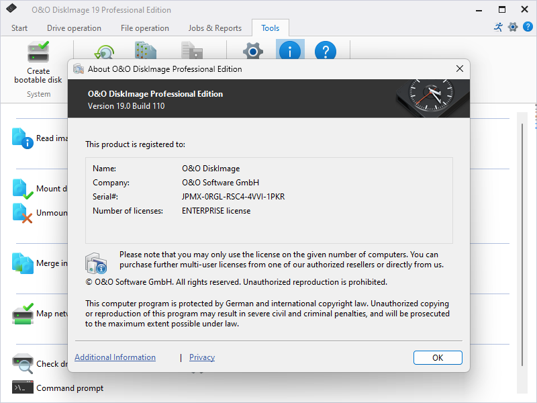Click the main window vertical scrollbar
The height and width of the screenshot is (403, 537).
pyautogui.click(x=522, y=244)
